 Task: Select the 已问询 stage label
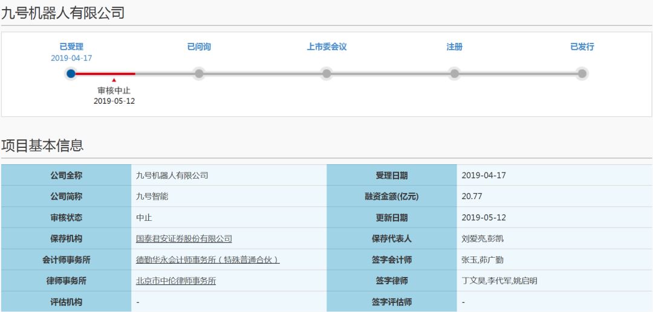click(x=199, y=47)
